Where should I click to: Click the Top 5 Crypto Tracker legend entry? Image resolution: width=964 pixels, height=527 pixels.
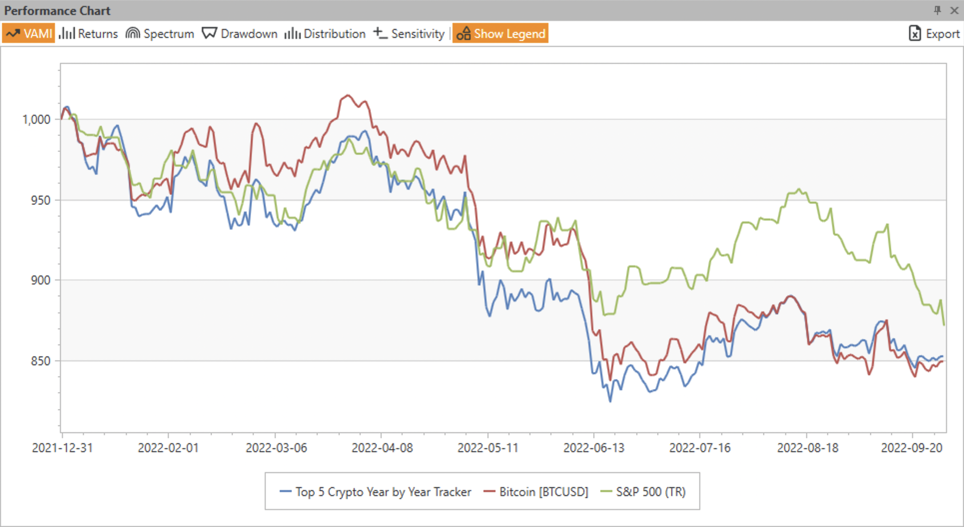tap(376, 492)
